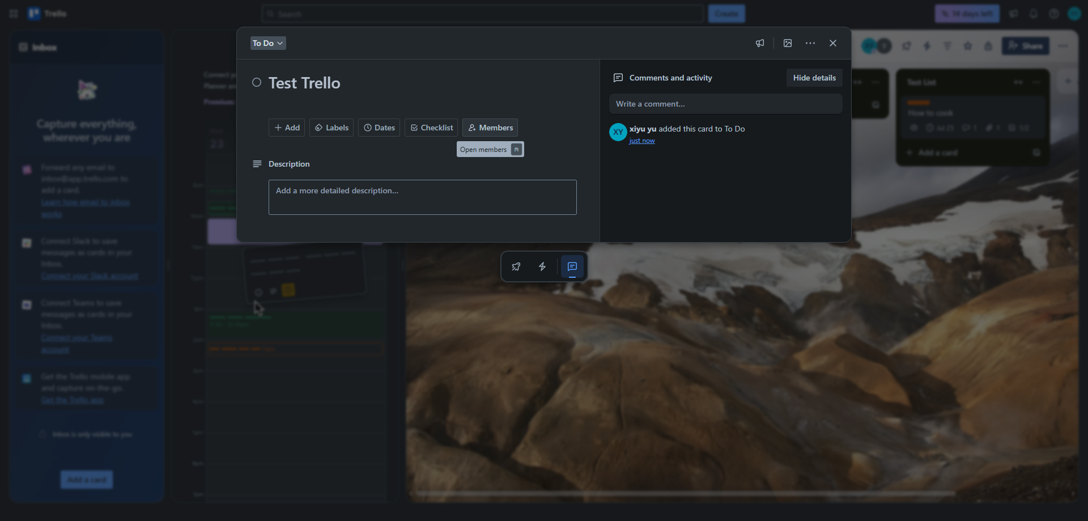Click the card cover image icon
Image resolution: width=1088 pixels, height=521 pixels.
pos(788,43)
